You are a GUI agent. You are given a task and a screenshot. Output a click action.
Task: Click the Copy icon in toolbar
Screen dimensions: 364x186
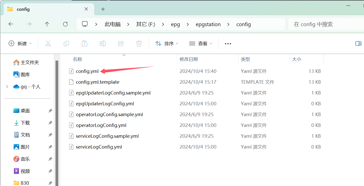66,43
